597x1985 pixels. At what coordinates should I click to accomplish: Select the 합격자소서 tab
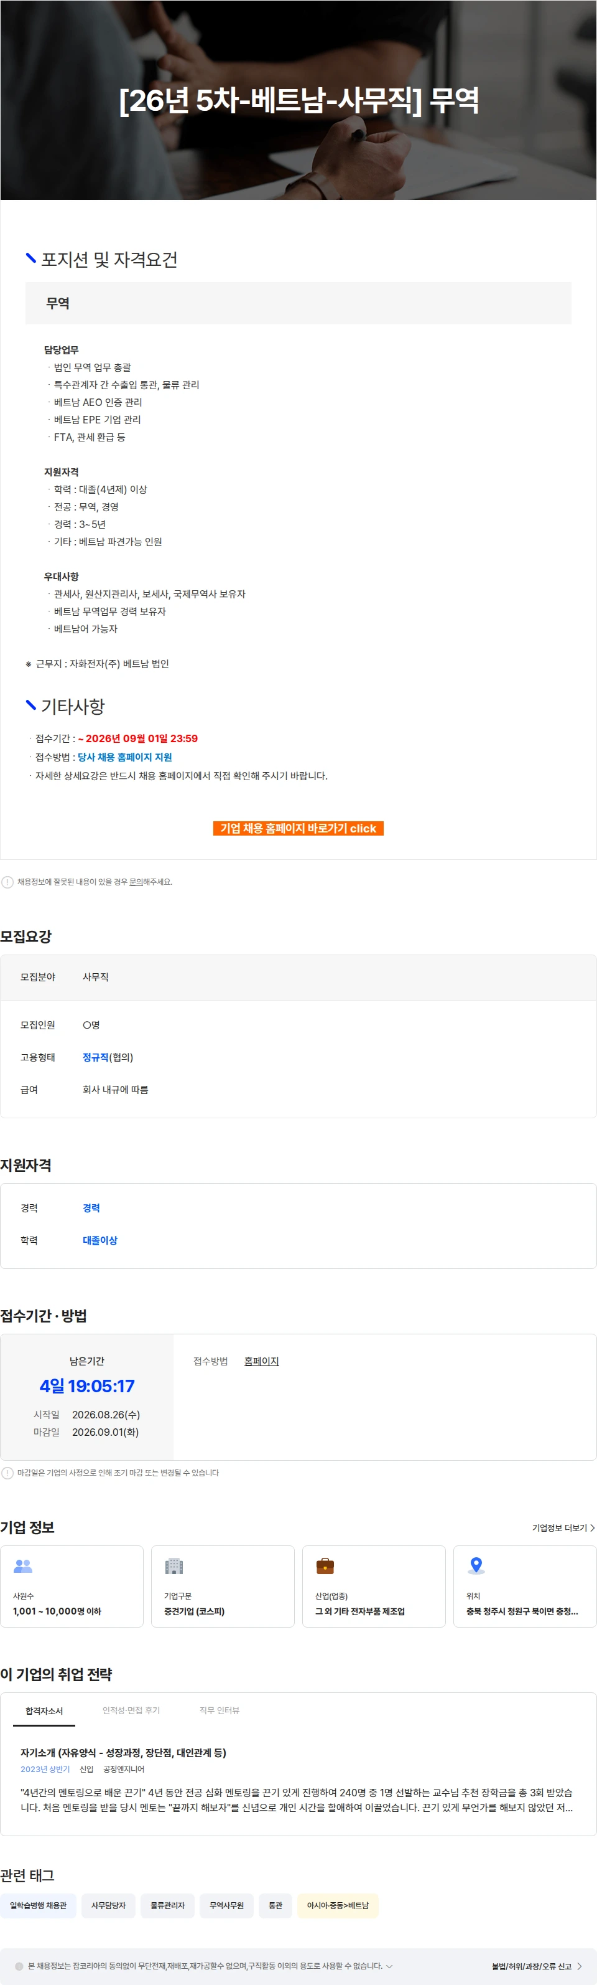44,1710
